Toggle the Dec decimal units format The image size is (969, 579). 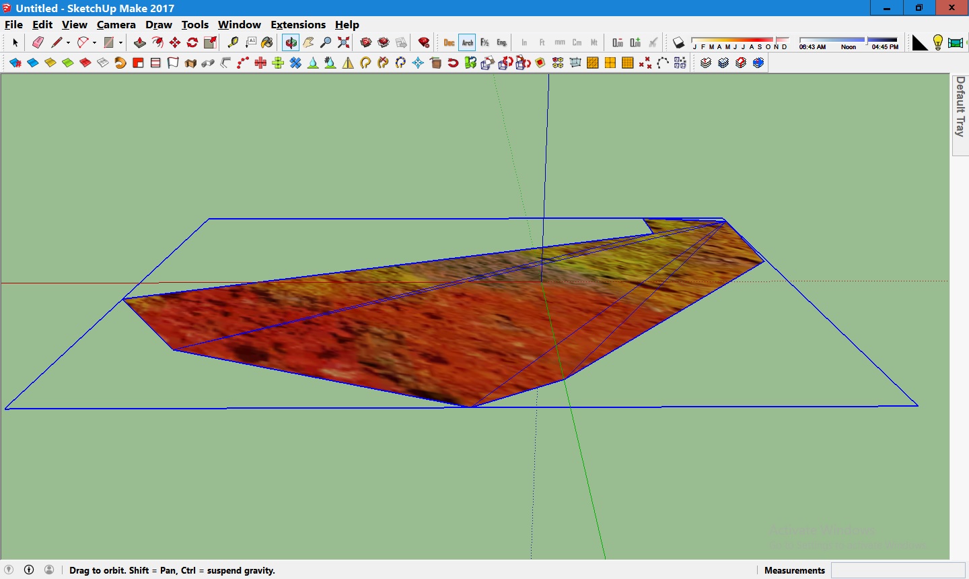[450, 42]
